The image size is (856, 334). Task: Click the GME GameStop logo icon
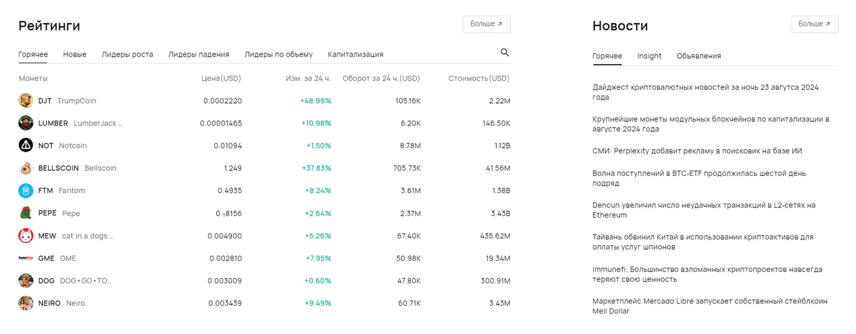point(26,258)
